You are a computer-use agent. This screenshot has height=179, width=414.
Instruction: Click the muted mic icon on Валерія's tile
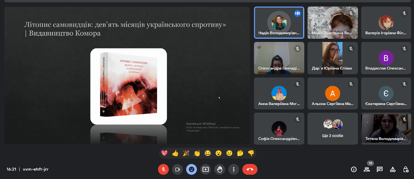pos(404,13)
